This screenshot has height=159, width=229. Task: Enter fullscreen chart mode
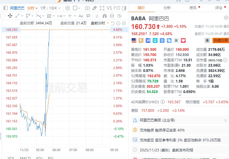click(x=101, y=8)
